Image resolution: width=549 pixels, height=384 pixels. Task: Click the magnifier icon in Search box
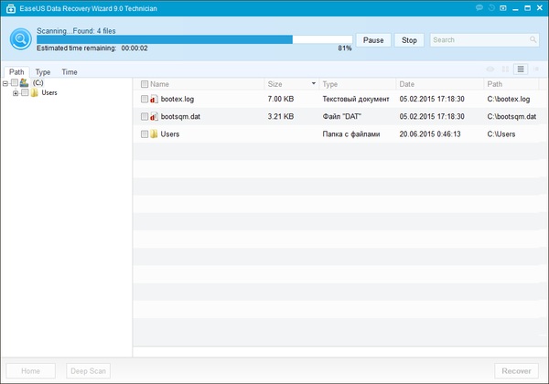pyautogui.click(x=533, y=39)
